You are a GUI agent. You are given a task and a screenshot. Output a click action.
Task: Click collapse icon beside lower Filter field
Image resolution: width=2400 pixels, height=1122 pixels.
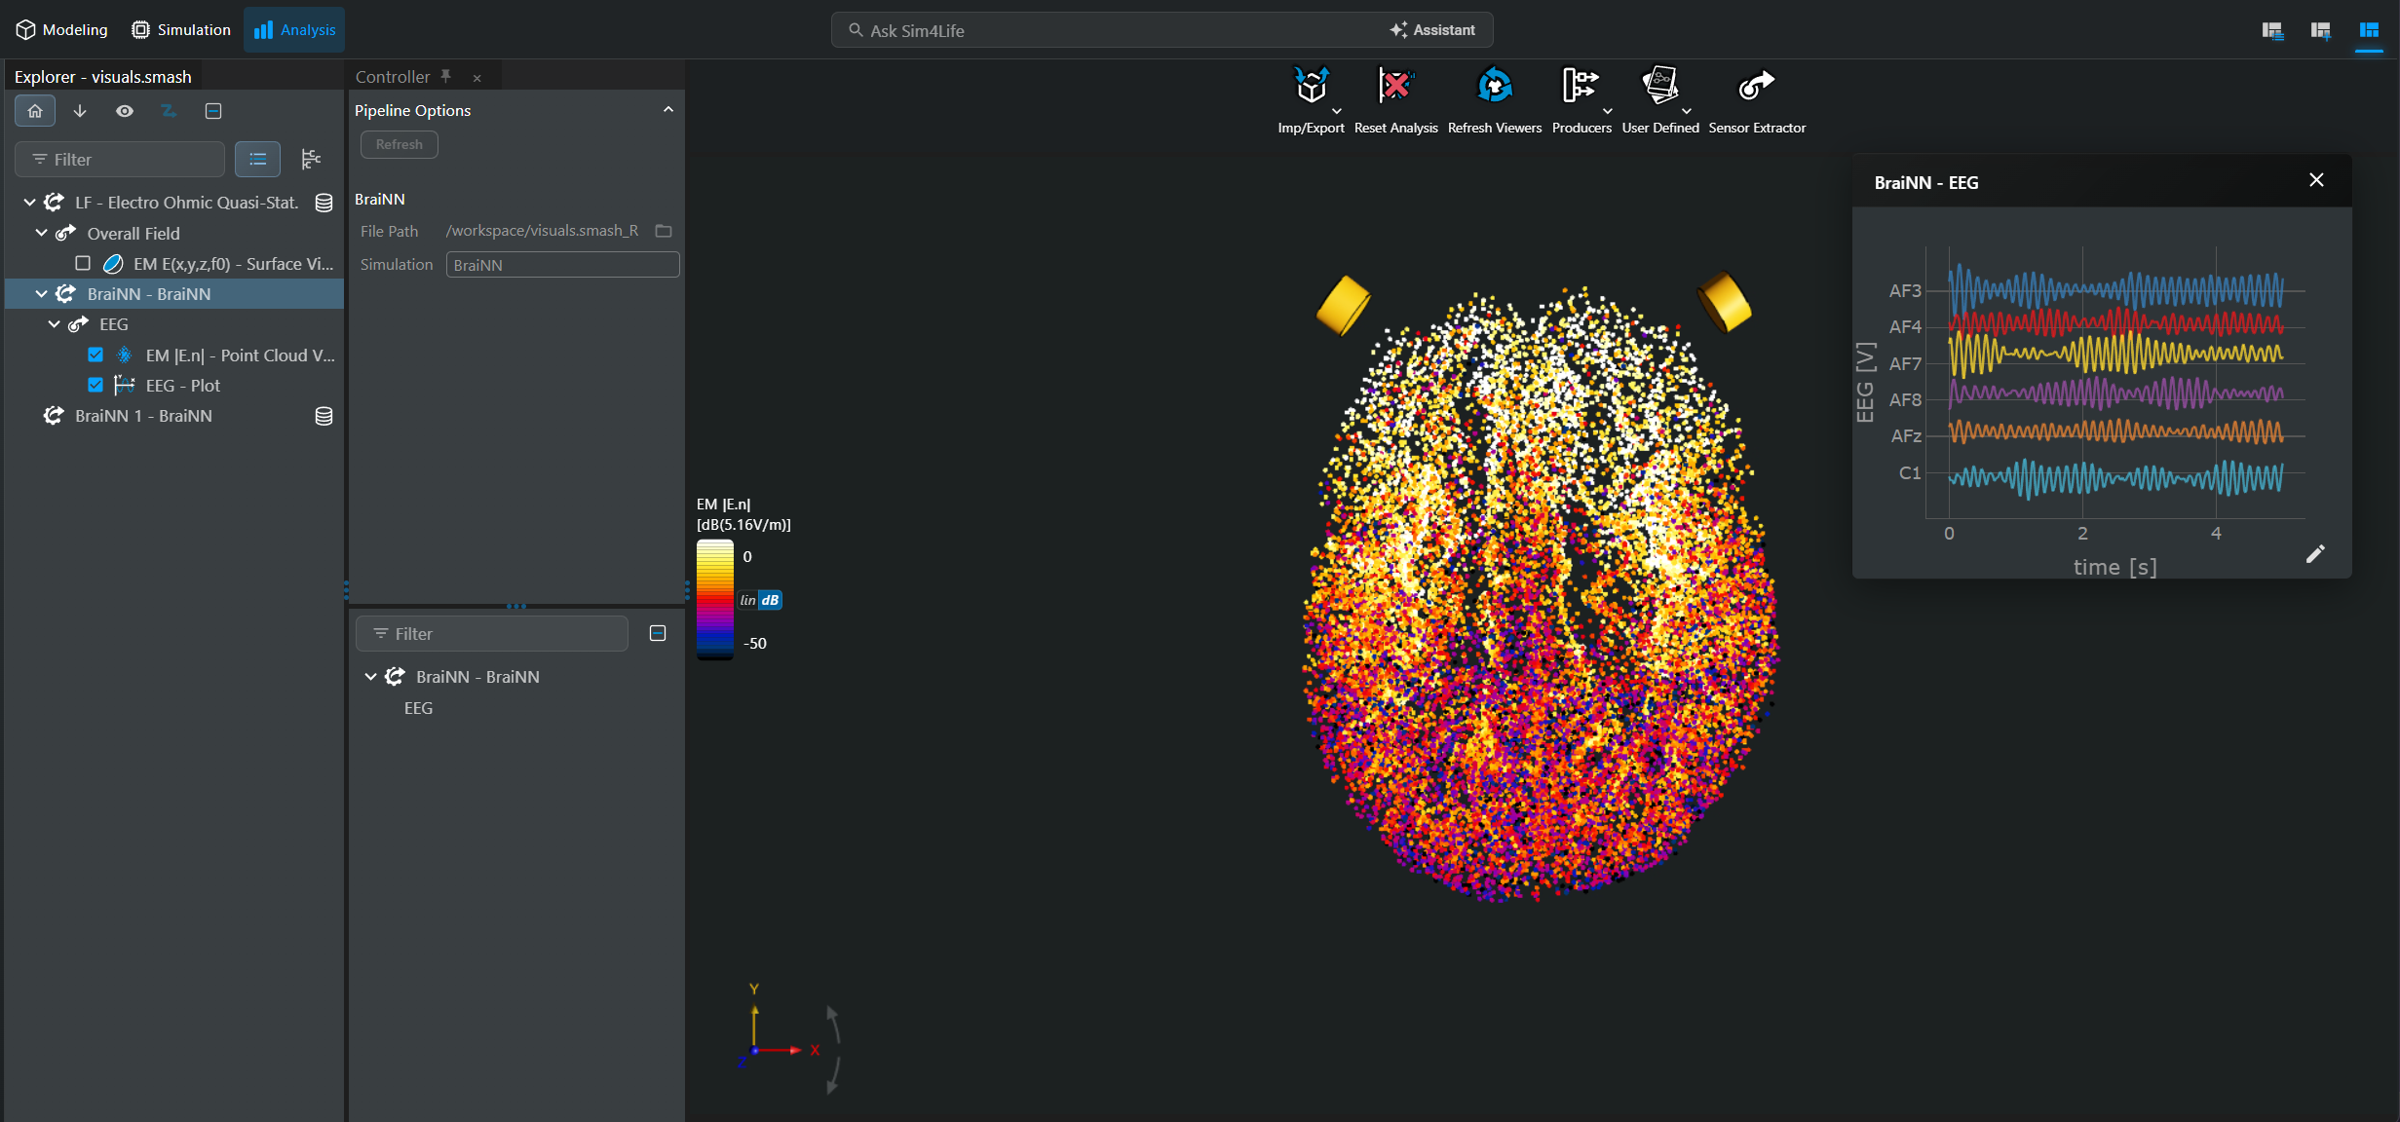click(658, 633)
